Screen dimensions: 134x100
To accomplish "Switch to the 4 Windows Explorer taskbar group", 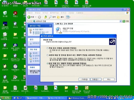I will click(x=77, y=98).
